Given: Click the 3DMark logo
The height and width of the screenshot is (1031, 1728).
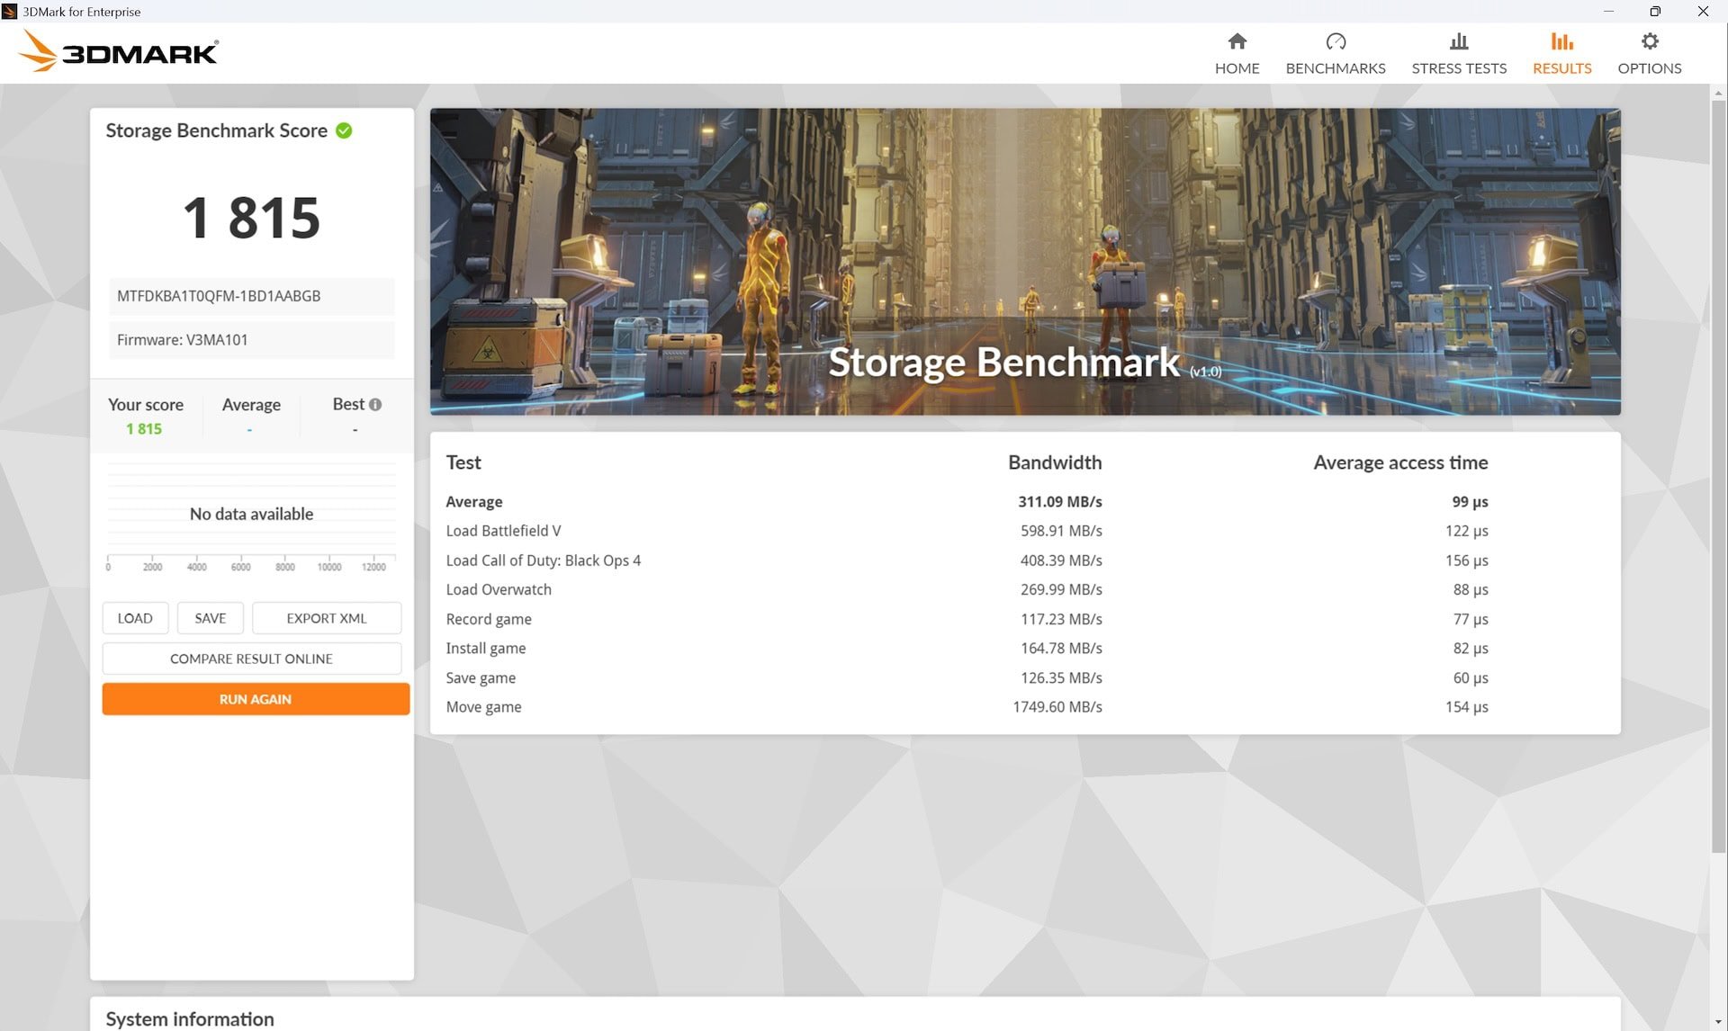Looking at the screenshot, I should 118,51.
